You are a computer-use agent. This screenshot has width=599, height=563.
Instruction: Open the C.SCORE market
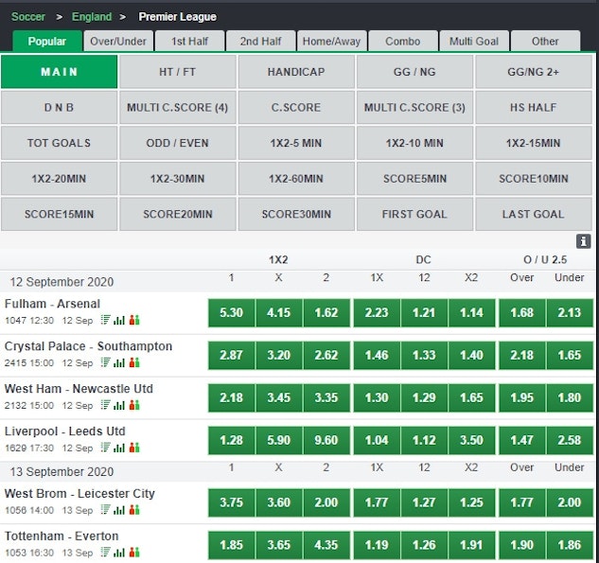[296, 107]
